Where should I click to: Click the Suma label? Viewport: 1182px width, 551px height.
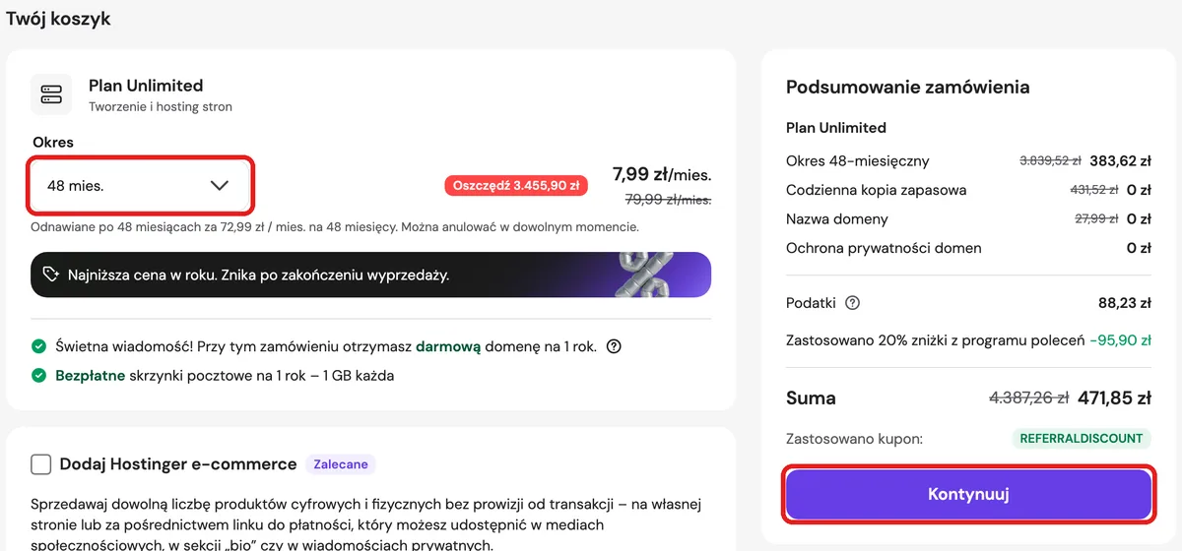click(x=811, y=398)
